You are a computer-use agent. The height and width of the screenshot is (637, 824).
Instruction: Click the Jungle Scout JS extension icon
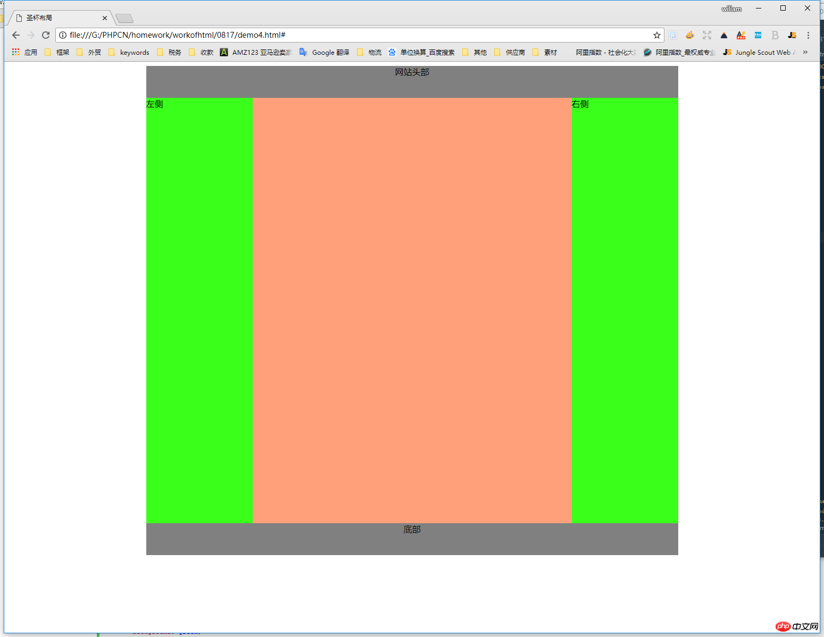[792, 35]
